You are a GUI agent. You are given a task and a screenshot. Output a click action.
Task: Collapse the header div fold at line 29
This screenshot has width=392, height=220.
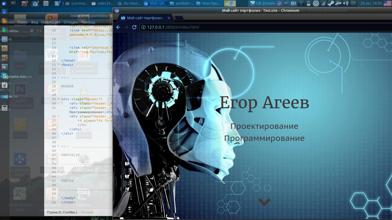click(x=58, y=99)
